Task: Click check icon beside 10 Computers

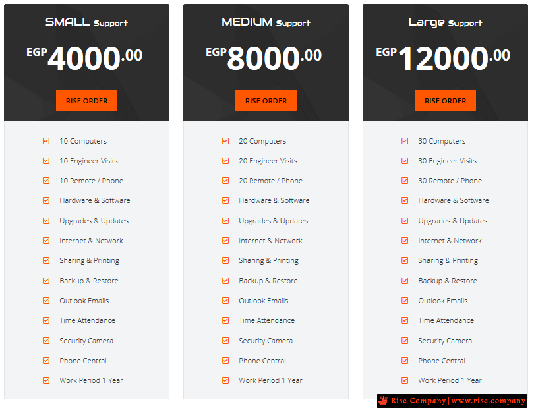Action: (x=46, y=141)
